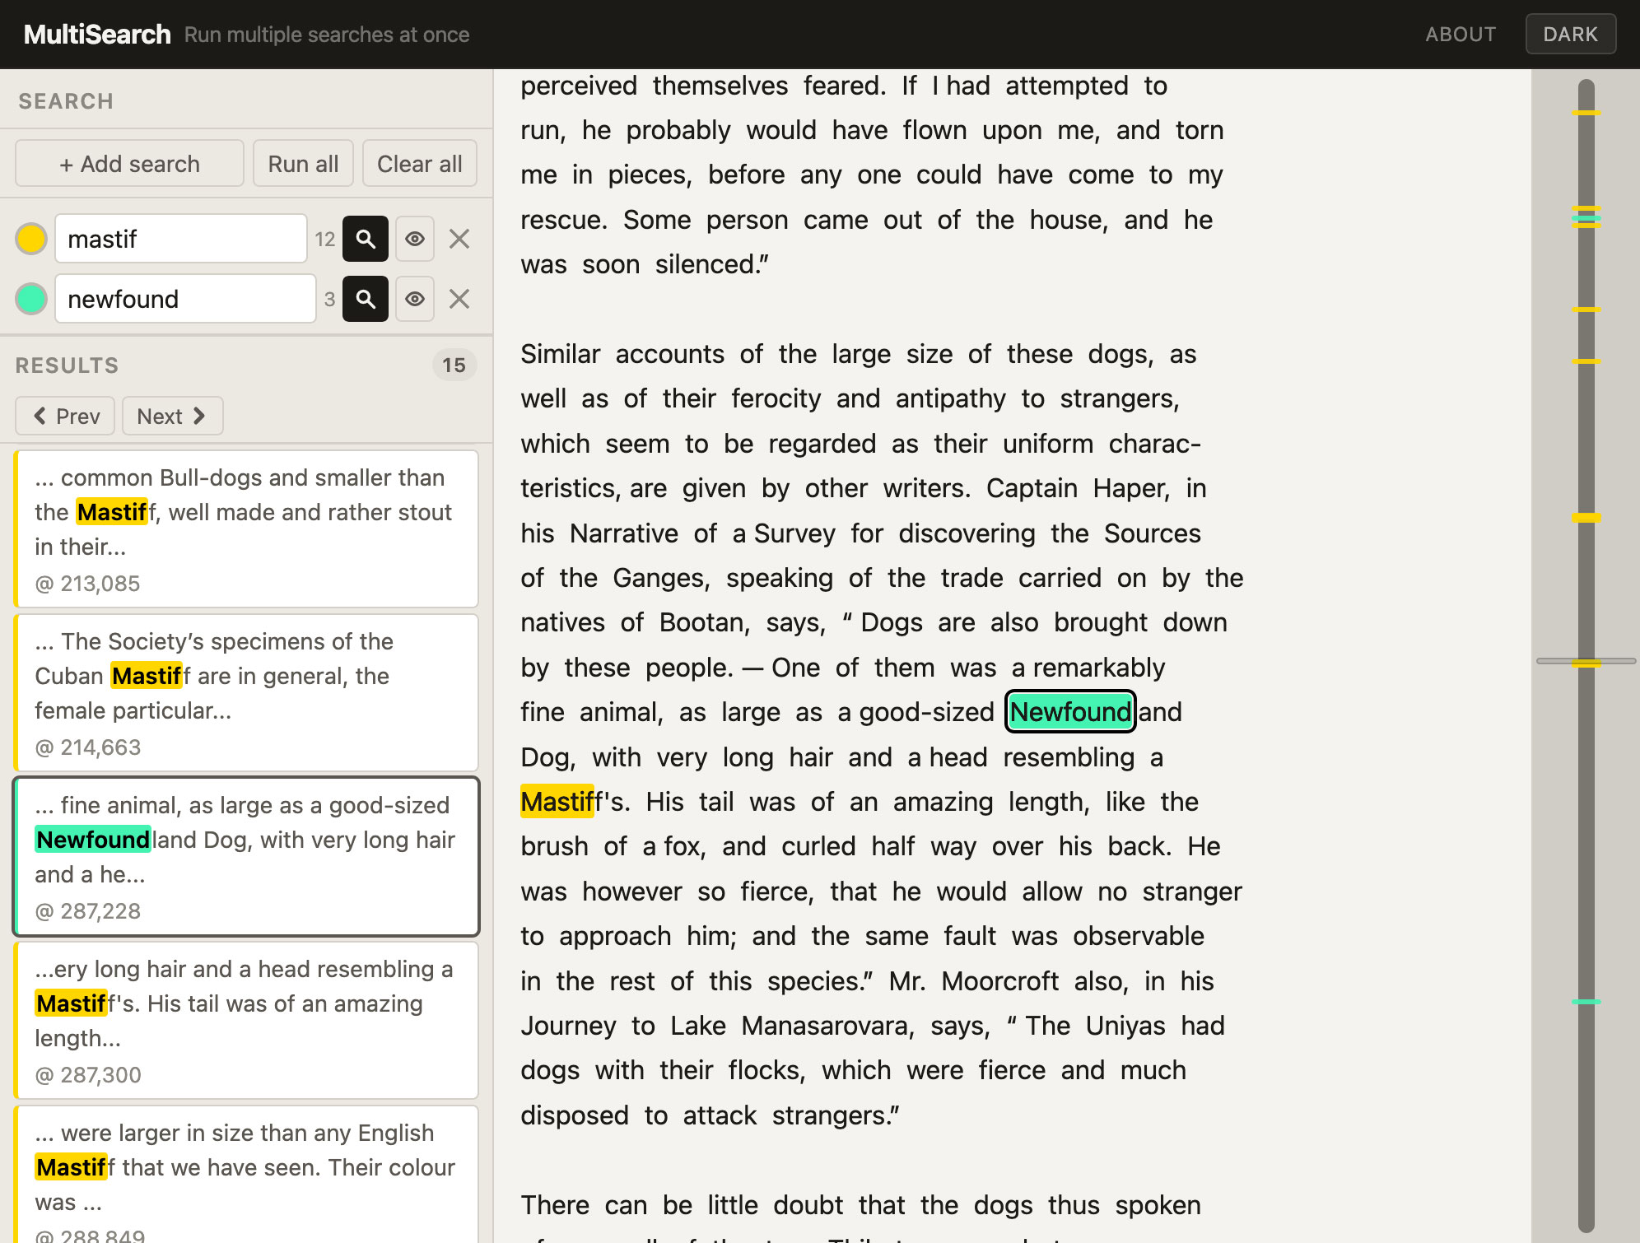Open the yellow color swatch for mastif
The width and height of the screenshot is (1640, 1243).
[31, 239]
